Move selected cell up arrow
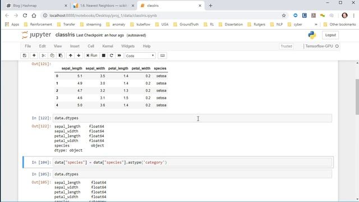Viewport: 359px width, 202px height. (x=71, y=56)
